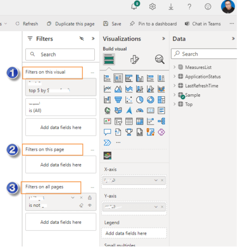The image size is (238, 248).
Task: Select the clustered bar chart visual
Action: [129, 78]
